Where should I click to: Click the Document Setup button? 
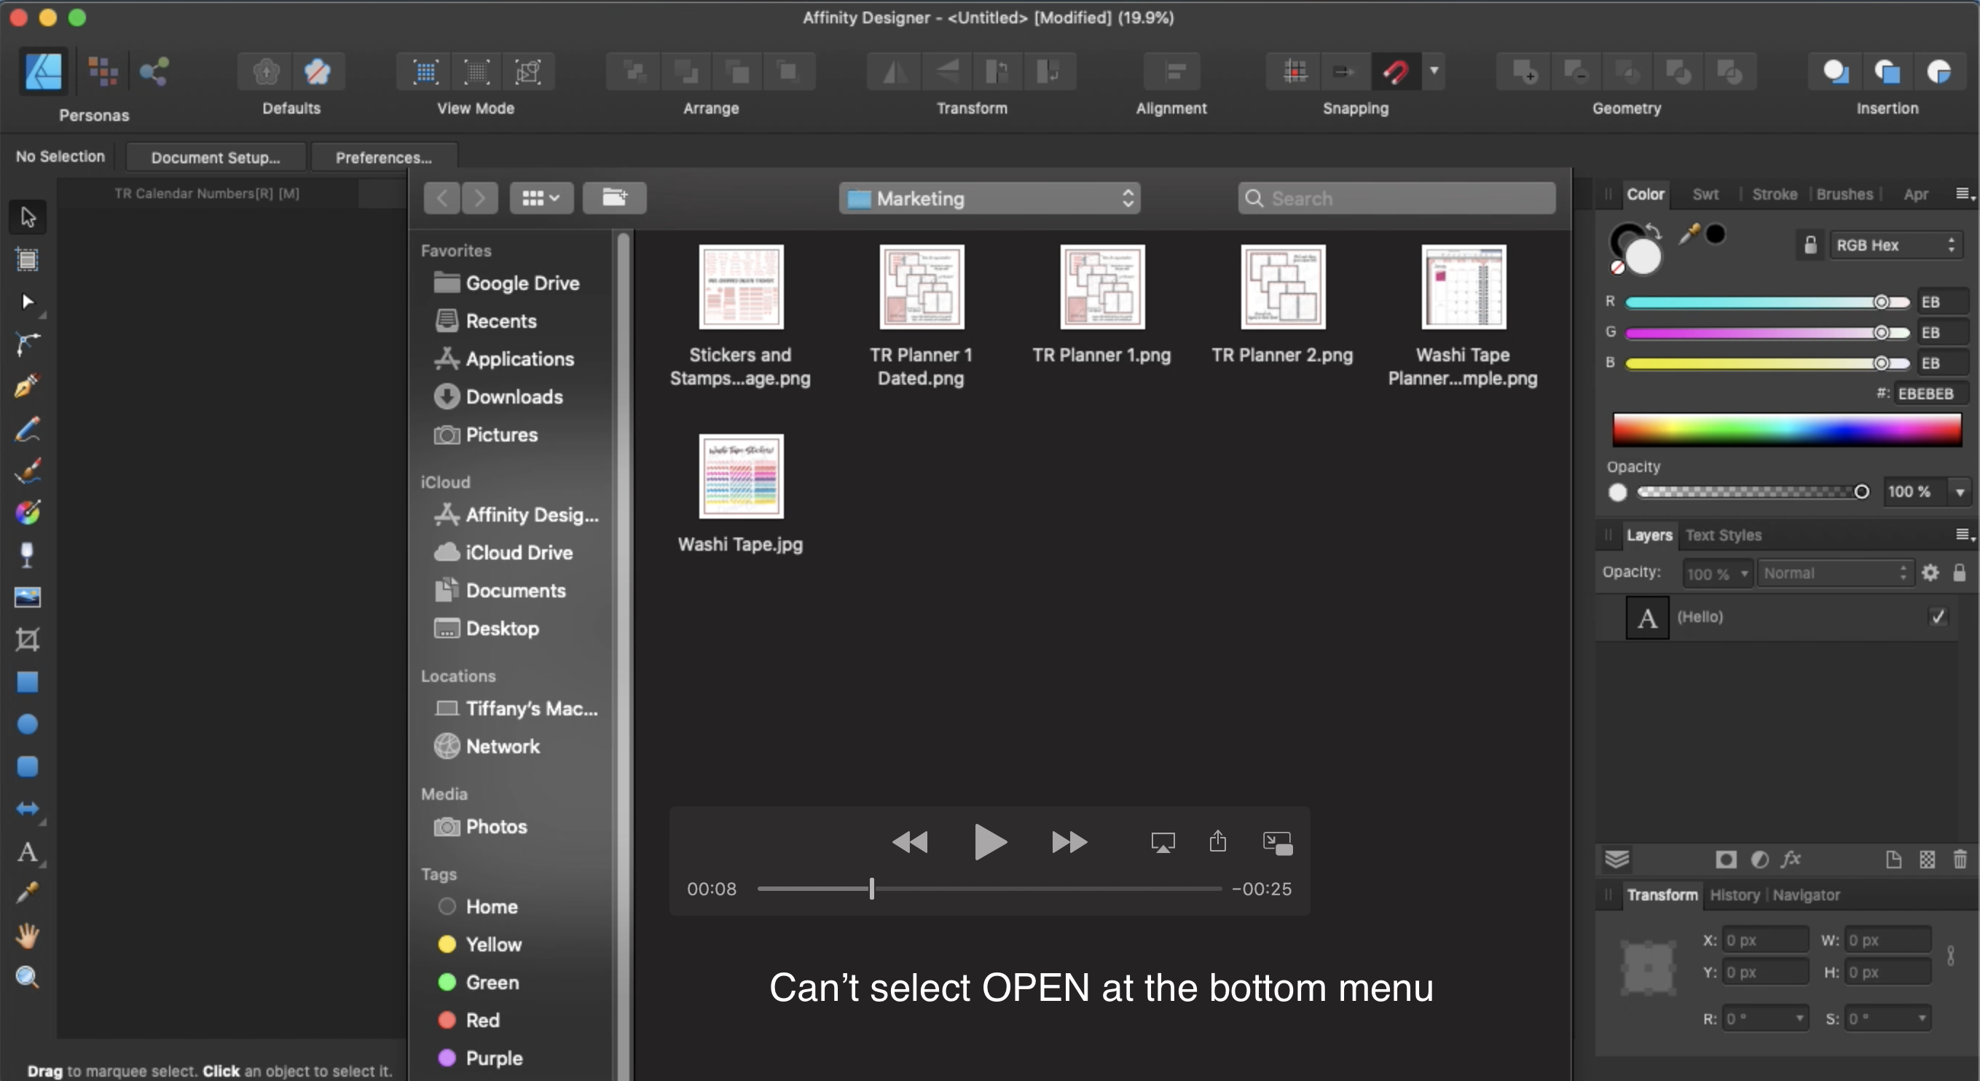tap(215, 157)
